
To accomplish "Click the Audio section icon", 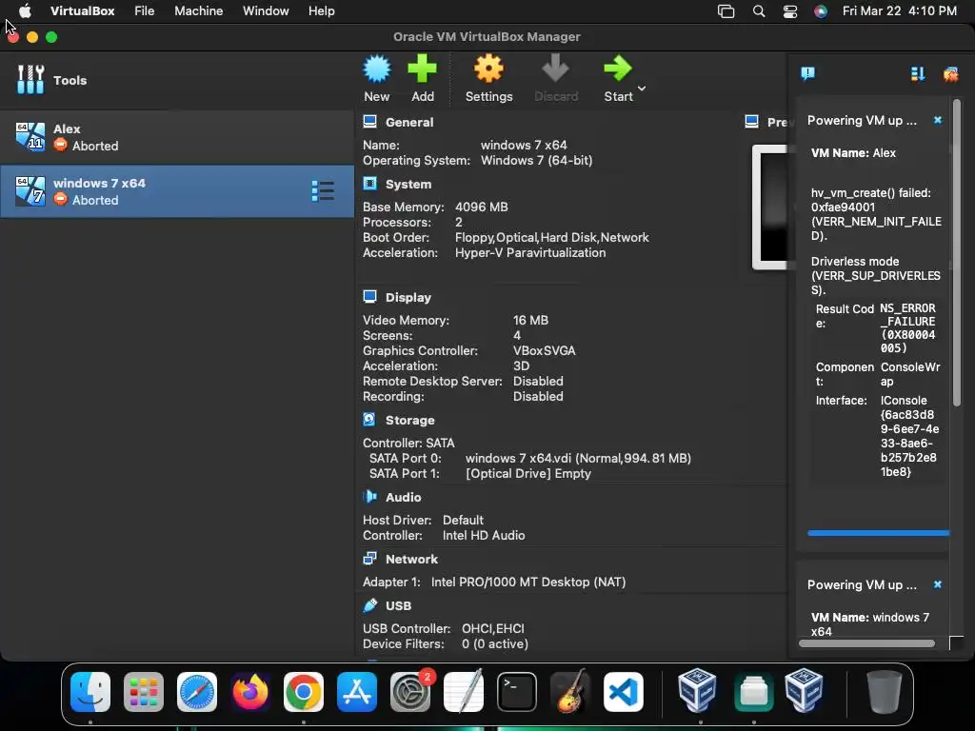I will pos(370,497).
